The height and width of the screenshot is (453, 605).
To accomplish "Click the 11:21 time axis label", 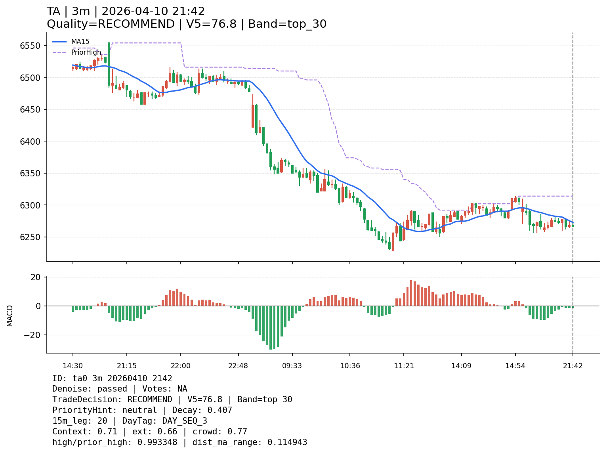I will click(404, 366).
